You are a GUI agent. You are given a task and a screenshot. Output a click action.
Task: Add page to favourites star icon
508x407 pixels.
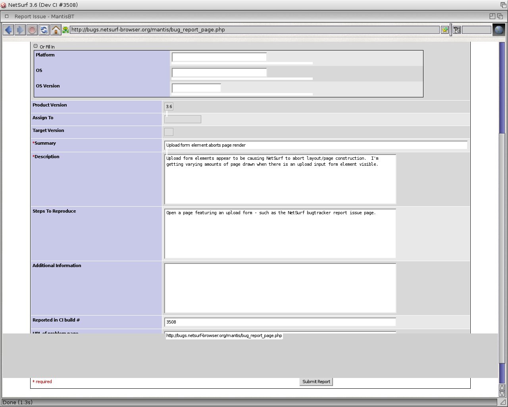445,30
